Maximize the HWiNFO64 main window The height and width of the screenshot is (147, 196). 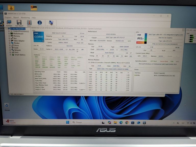click(x=161, y=16)
